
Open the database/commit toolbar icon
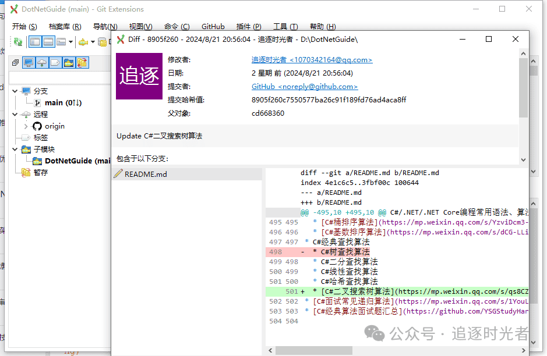102,42
